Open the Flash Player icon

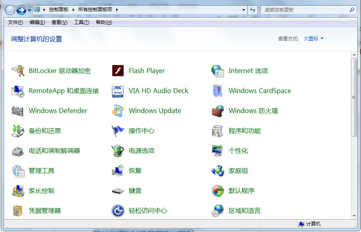118,71
